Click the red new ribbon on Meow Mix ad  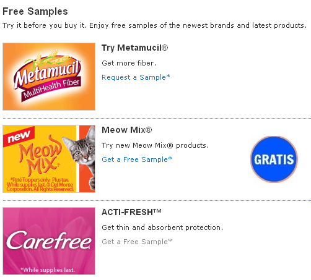(x=19, y=137)
